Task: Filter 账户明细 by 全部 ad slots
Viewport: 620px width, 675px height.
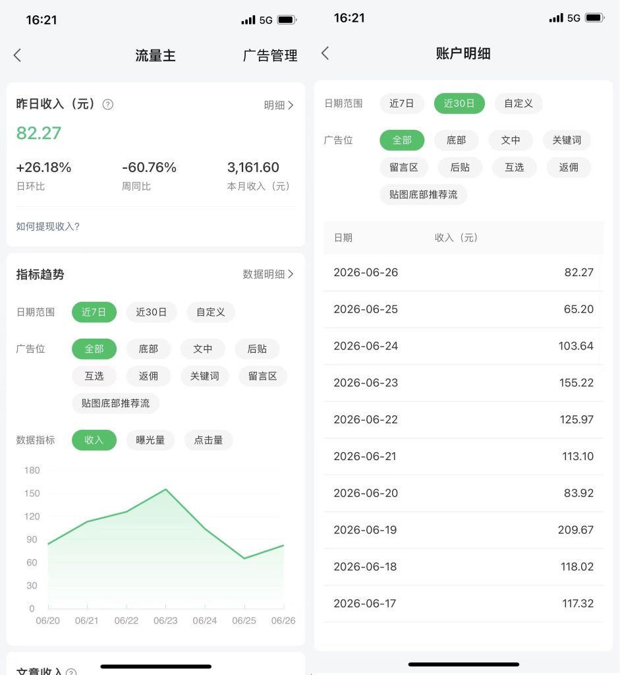Action: 402,140
